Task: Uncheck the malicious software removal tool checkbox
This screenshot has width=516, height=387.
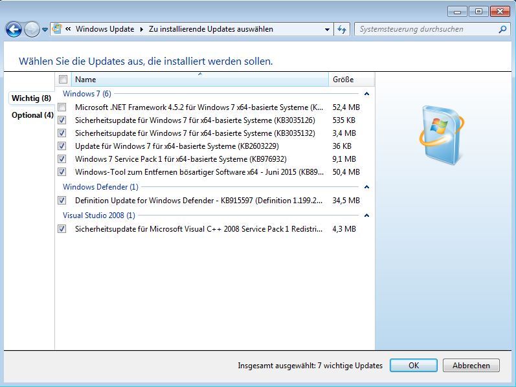Action: pyautogui.click(x=62, y=171)
